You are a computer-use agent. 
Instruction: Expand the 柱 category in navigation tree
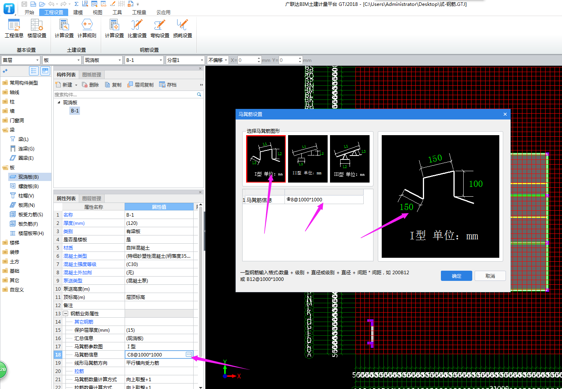5,101
